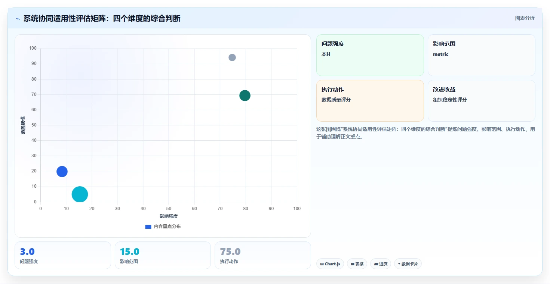Click the 内容重点分布 legend label
550x284 pixels.
(x=167, y=227)
